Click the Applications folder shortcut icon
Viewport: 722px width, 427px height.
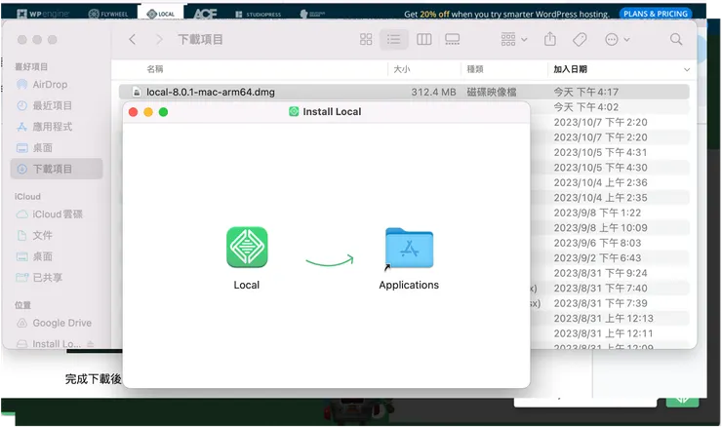tap(409, 248)
